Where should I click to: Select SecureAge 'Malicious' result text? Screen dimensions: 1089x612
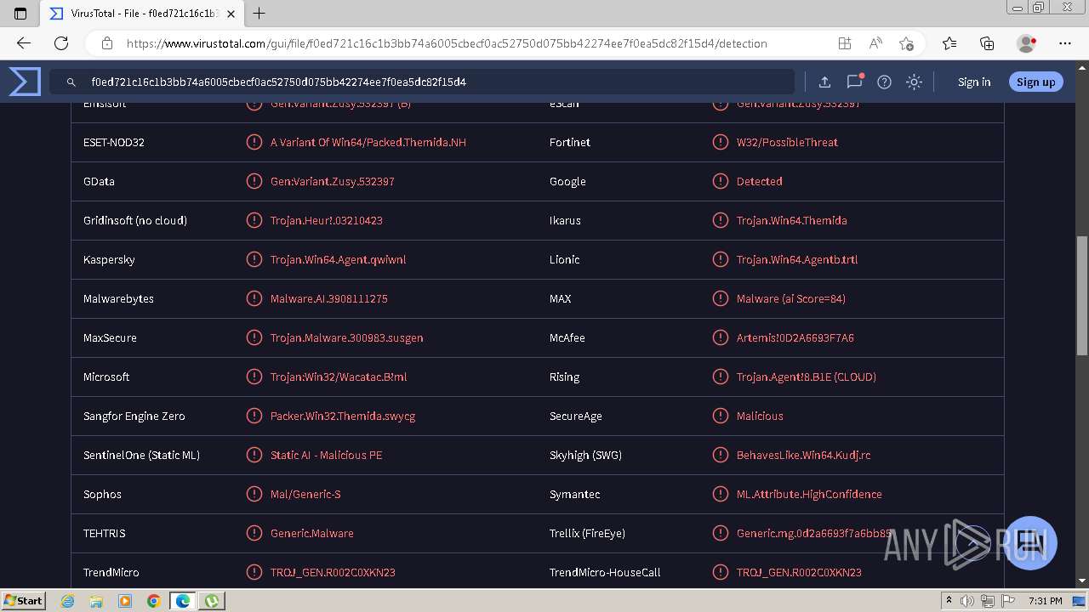point(760,416)
